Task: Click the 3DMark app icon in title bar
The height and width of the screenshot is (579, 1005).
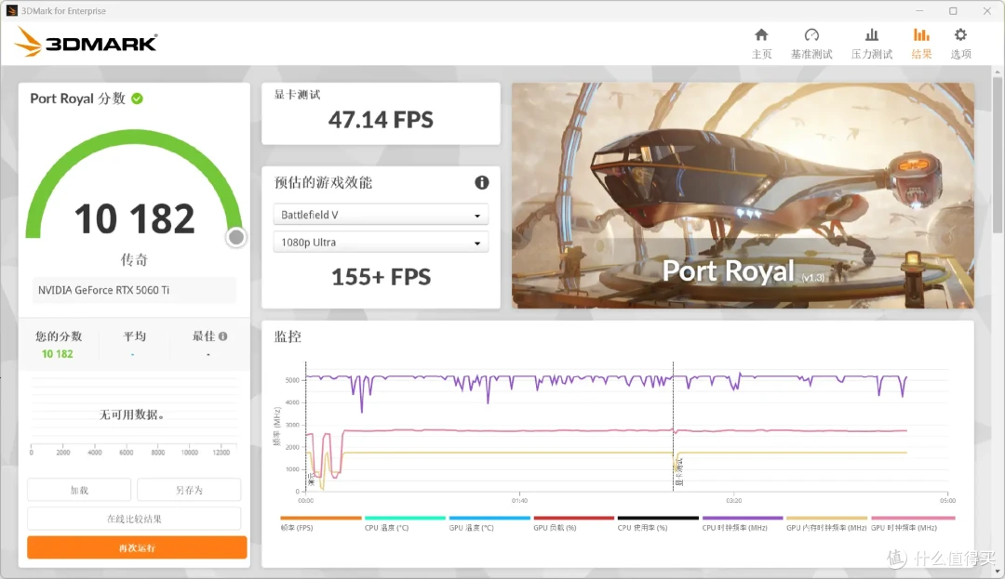Action: (x=11, y=10)
